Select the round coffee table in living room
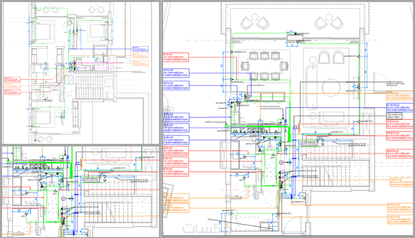This screenshot has width=415, height=238. [331, 87]
